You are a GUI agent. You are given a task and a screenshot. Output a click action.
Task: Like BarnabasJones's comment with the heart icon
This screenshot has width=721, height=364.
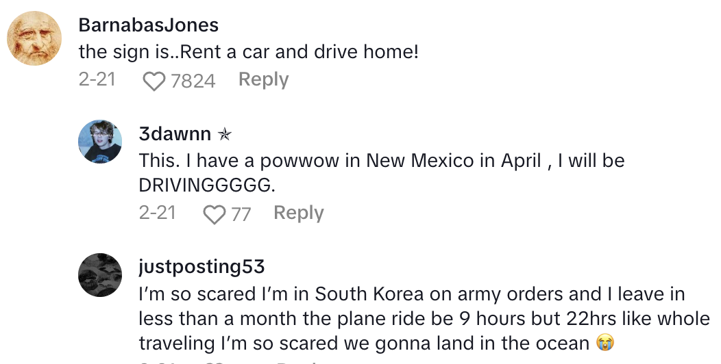click(154, 81)
